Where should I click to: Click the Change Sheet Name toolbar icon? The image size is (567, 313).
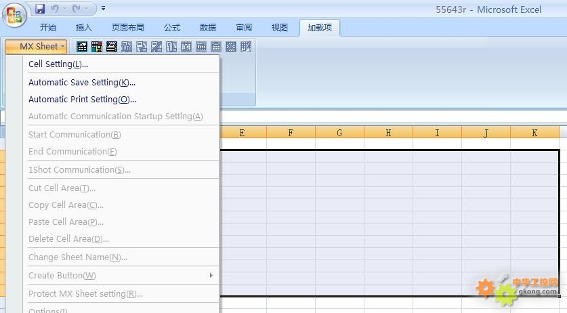(x=245, y=47)
